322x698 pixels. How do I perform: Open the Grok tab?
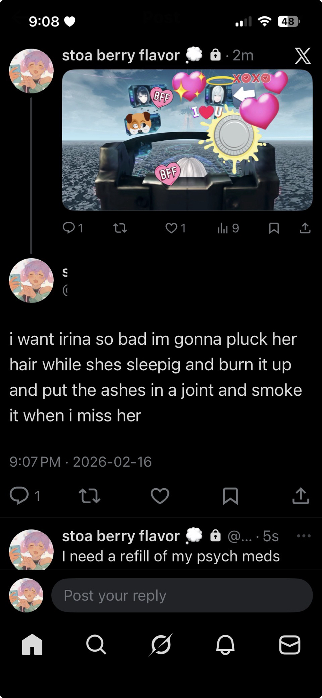point(161,644)
